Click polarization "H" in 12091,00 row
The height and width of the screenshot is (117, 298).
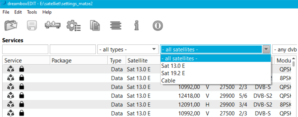coord(207,105)
